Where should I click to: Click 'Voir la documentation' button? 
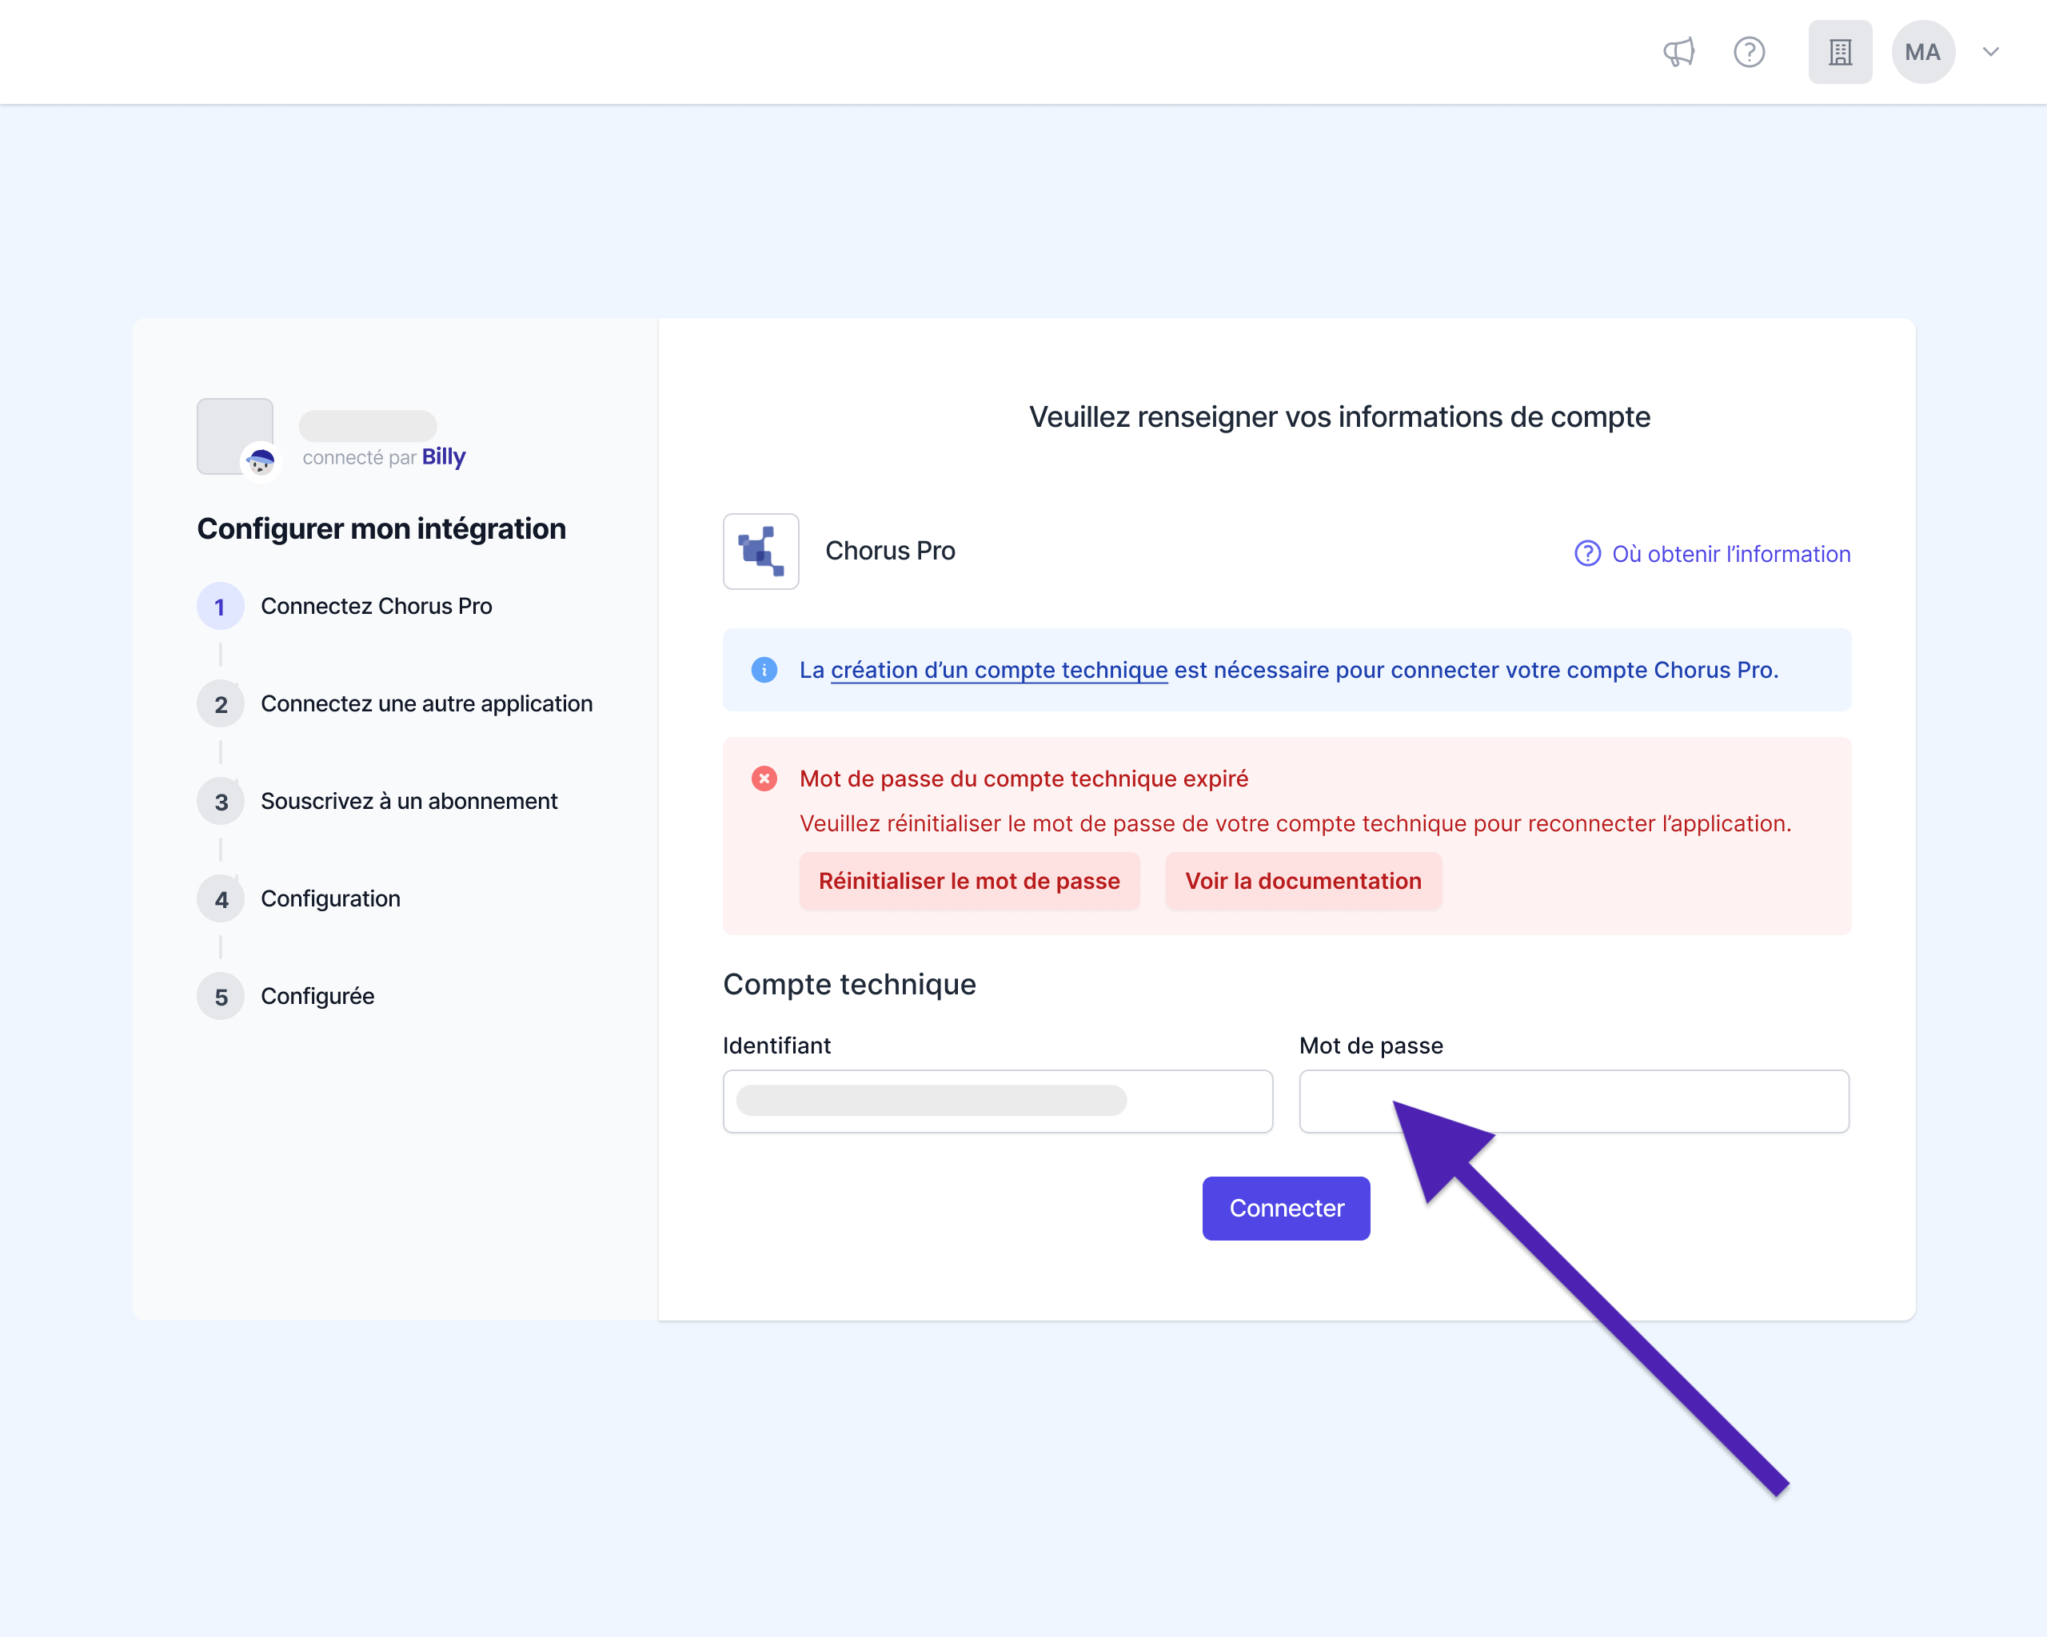tap(1303, 881)
